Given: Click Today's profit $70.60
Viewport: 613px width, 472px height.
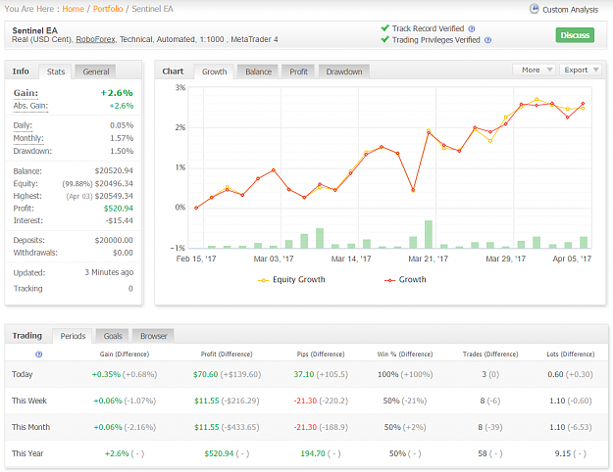Looking at the screenshot, I should click(205, 374).
